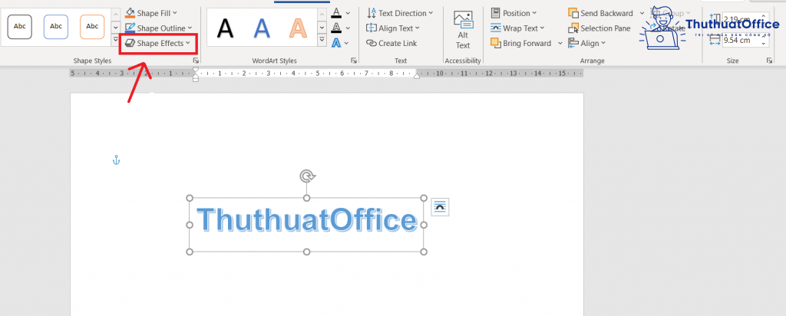
Task: Click the top-left sizing handle of text box
Action: tap(190, 198)
